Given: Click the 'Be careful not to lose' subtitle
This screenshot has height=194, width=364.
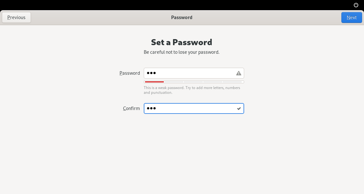Looking at the screenshot, I should tap(182, 52).
